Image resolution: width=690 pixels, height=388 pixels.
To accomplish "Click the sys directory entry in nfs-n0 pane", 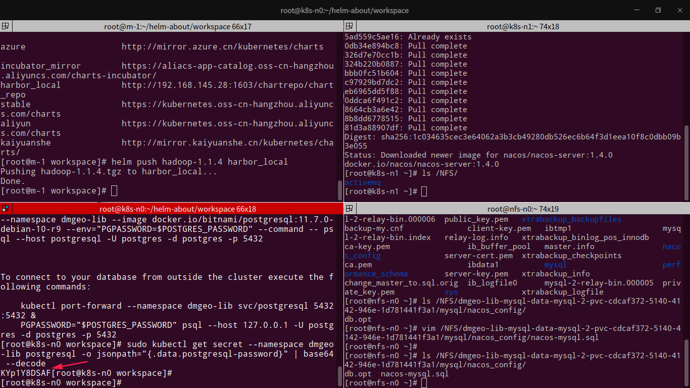I will coord(451,292).
